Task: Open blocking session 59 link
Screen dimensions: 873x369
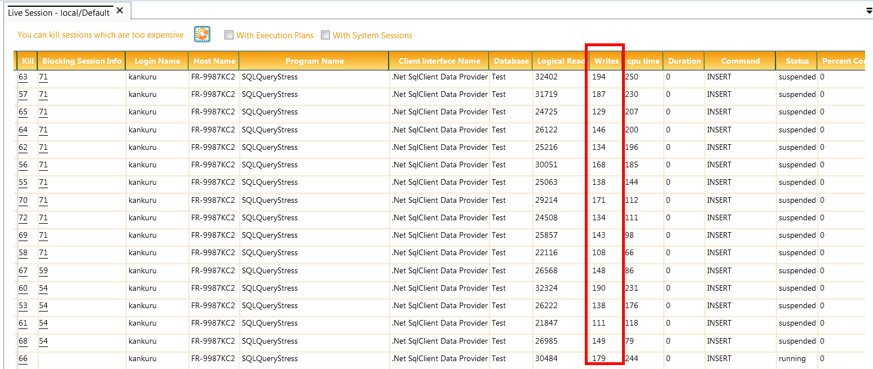Action: [x=43, y=271]
